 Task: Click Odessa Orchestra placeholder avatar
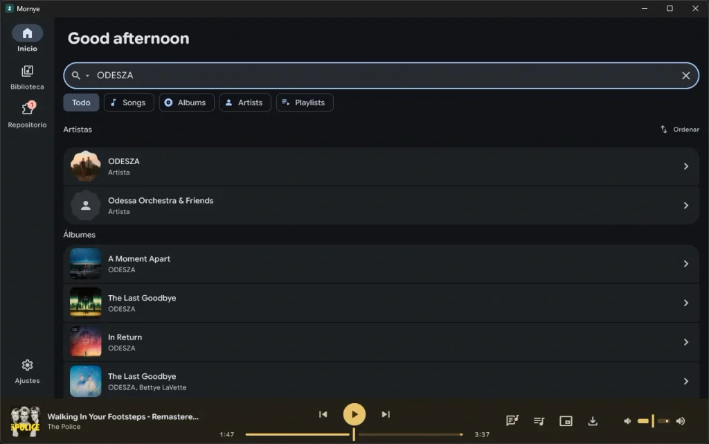85,206
